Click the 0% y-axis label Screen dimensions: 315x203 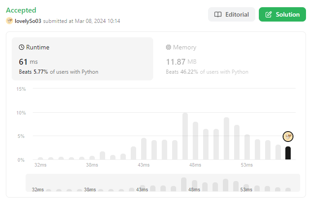21,160
